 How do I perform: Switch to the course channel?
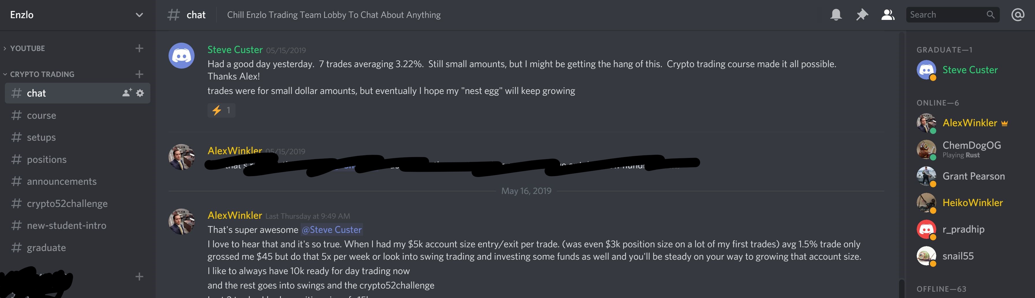(x=41, y=116)
